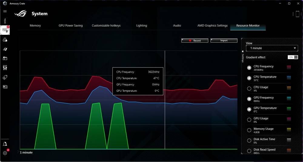Click the Memory Usage yellow color swatch
Viewport: 303px width, 162px height.
[x=289, y=130]
